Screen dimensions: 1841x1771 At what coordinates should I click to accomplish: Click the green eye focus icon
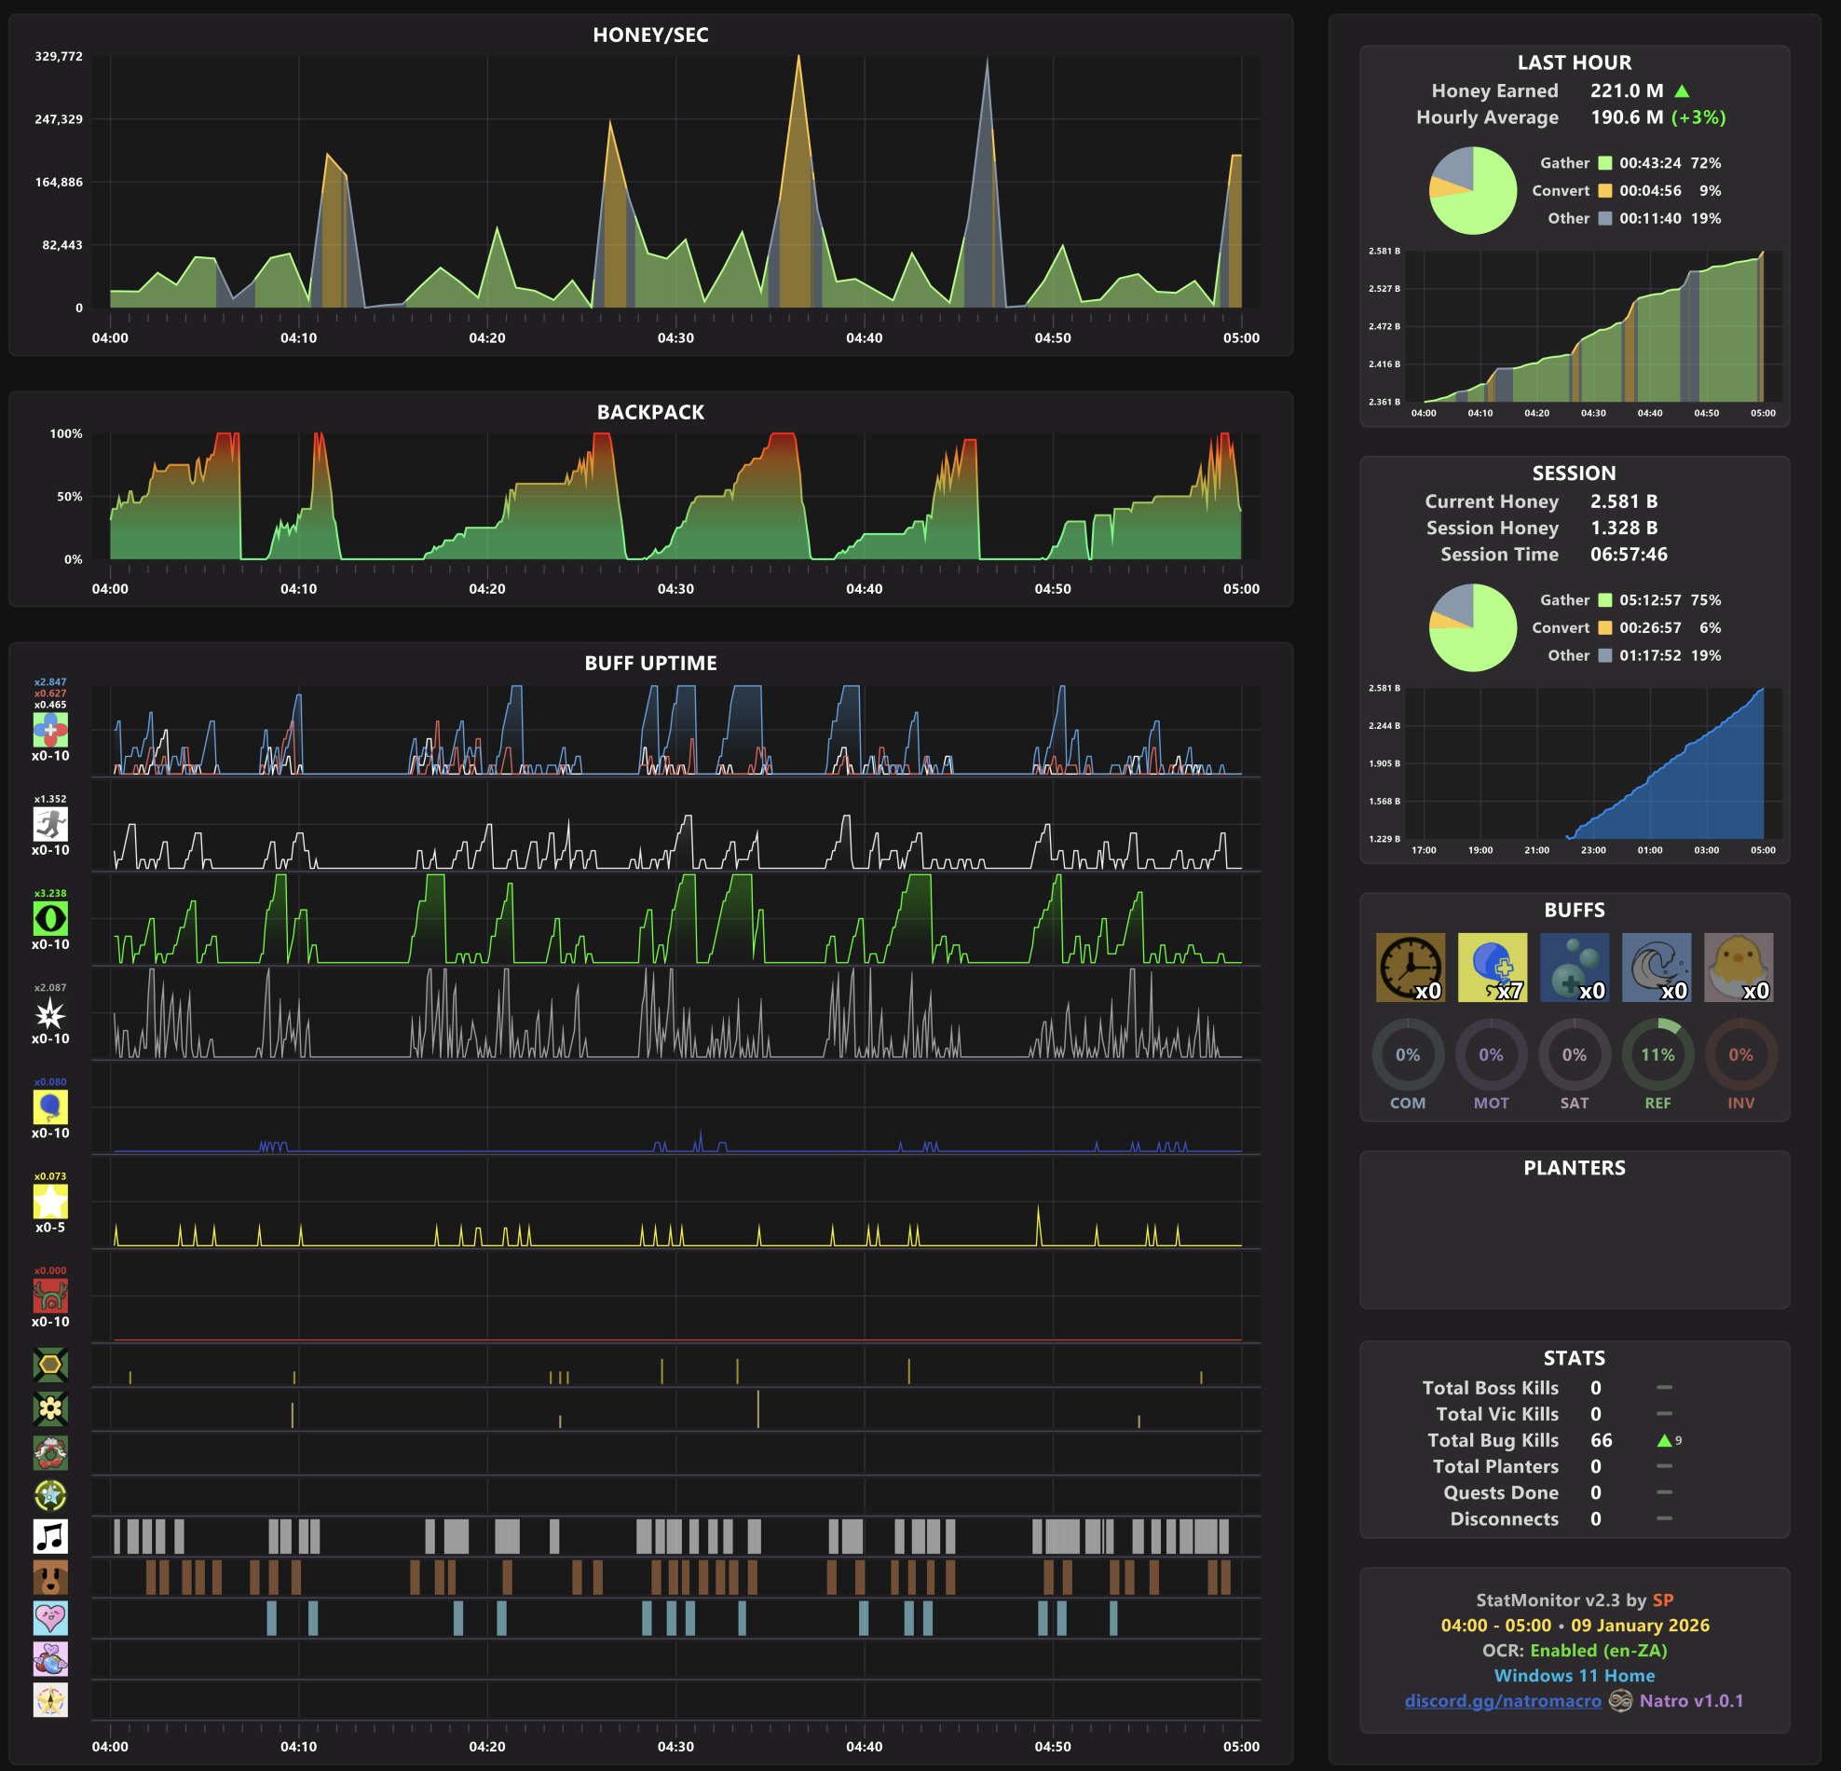coord(50,918)
